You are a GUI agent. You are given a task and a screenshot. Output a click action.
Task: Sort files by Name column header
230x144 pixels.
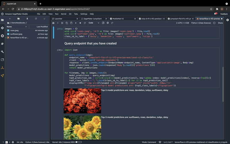coord(17,26)
